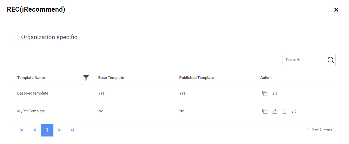Delete MyRecTemplate using the trash icon
Image resolution: width=349 pixels, height=144 pixels.
(284, 111)
